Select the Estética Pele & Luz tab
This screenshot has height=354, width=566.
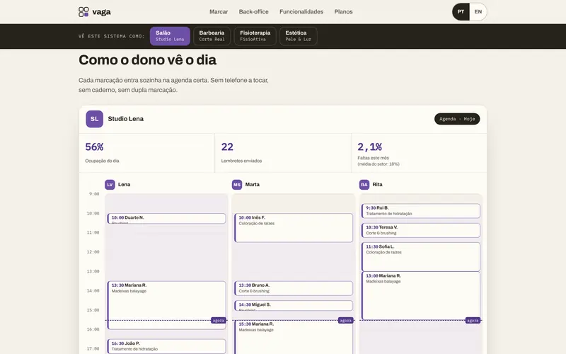point(298,36)
